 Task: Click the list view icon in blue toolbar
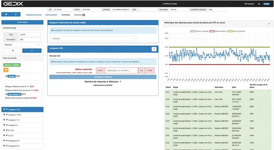pyautogui.click(x=6, y=14)
